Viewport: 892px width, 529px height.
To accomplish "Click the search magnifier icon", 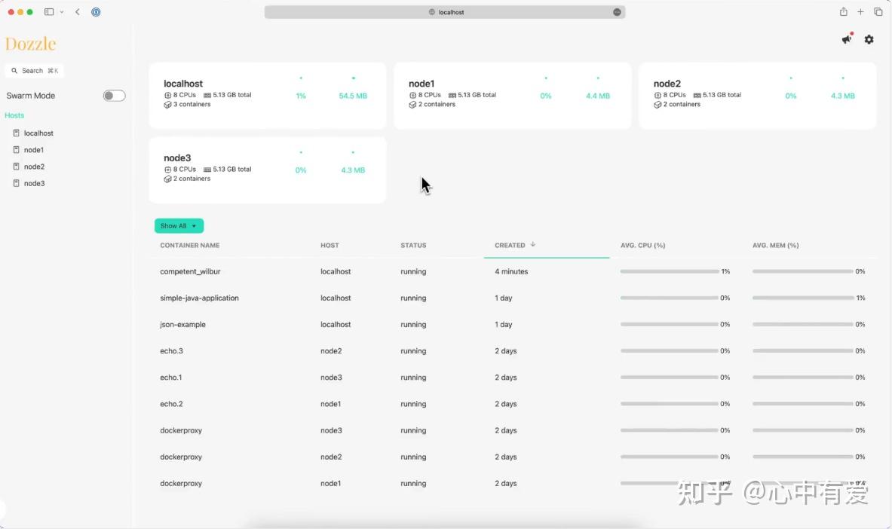I will pos(14,71).
